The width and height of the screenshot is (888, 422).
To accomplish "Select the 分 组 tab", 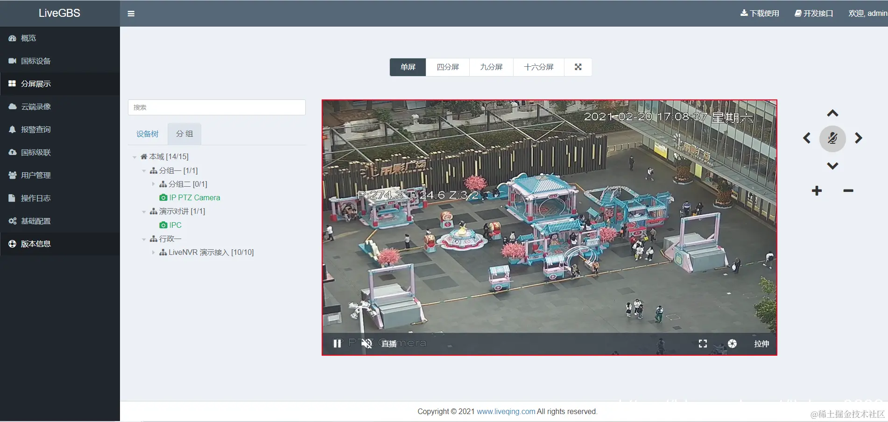I will [184, 134].
